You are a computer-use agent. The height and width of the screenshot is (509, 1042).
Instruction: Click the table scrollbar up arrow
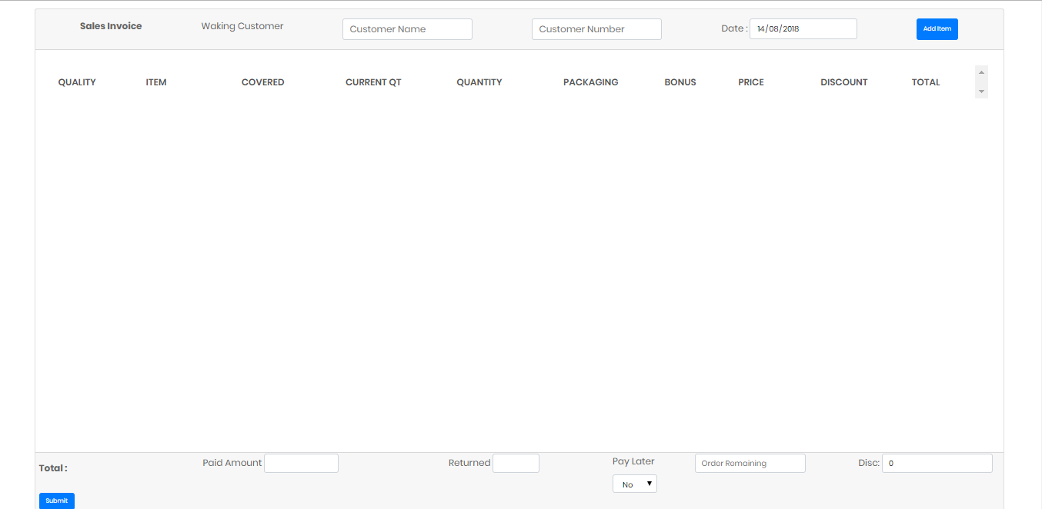981,72
